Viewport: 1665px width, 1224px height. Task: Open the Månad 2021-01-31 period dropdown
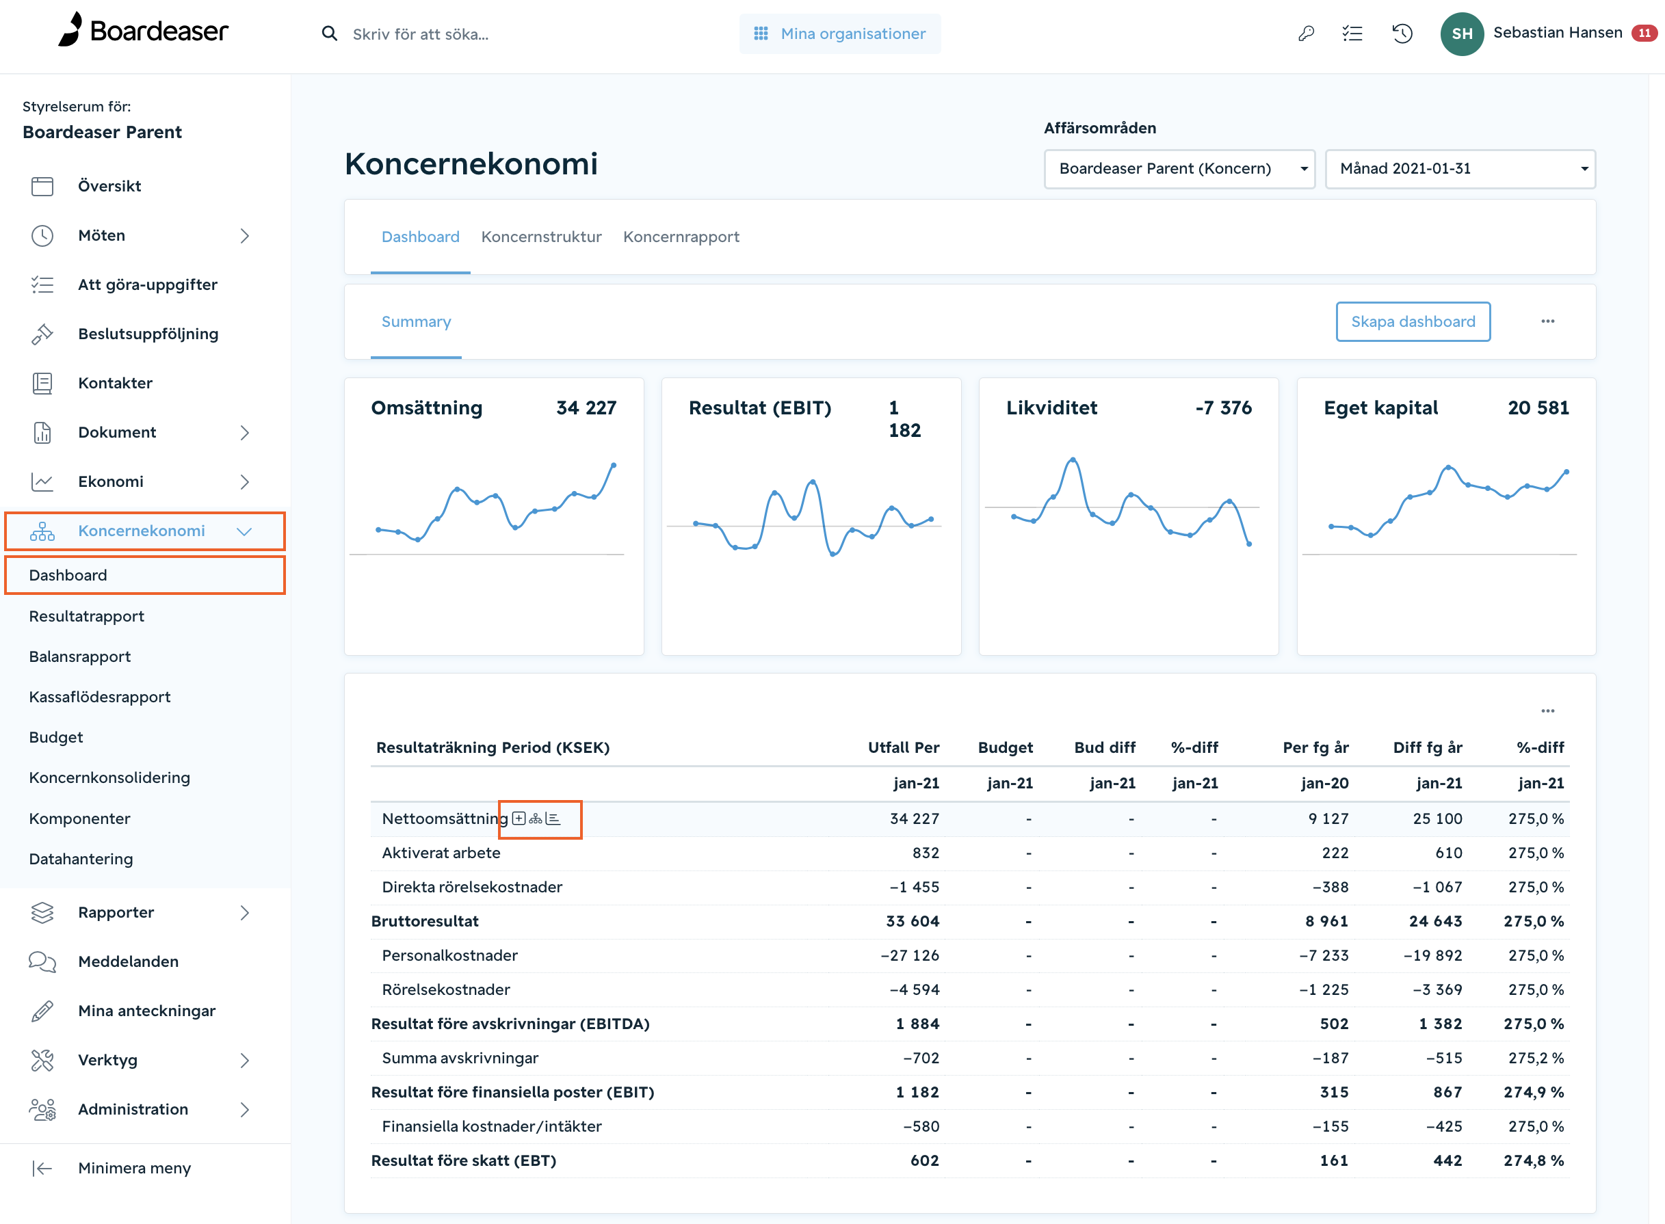coord(1460,169)
